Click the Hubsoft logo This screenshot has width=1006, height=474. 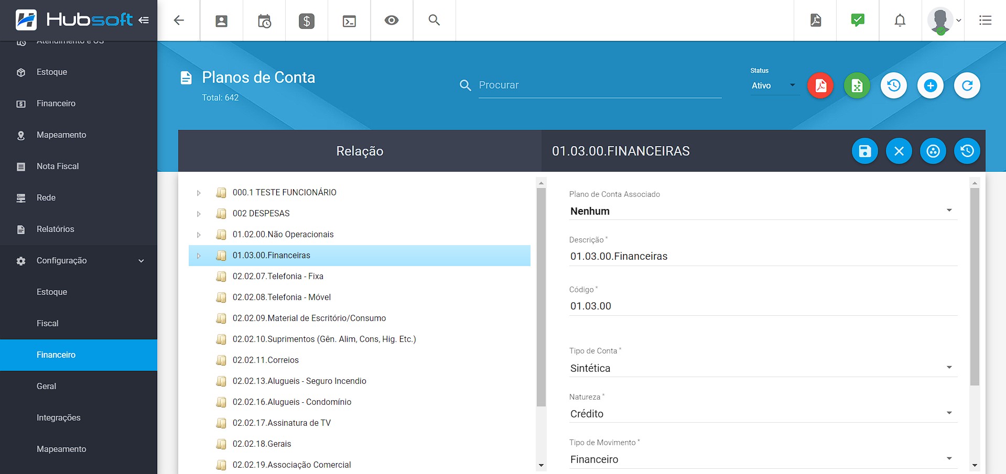point(74,20)
